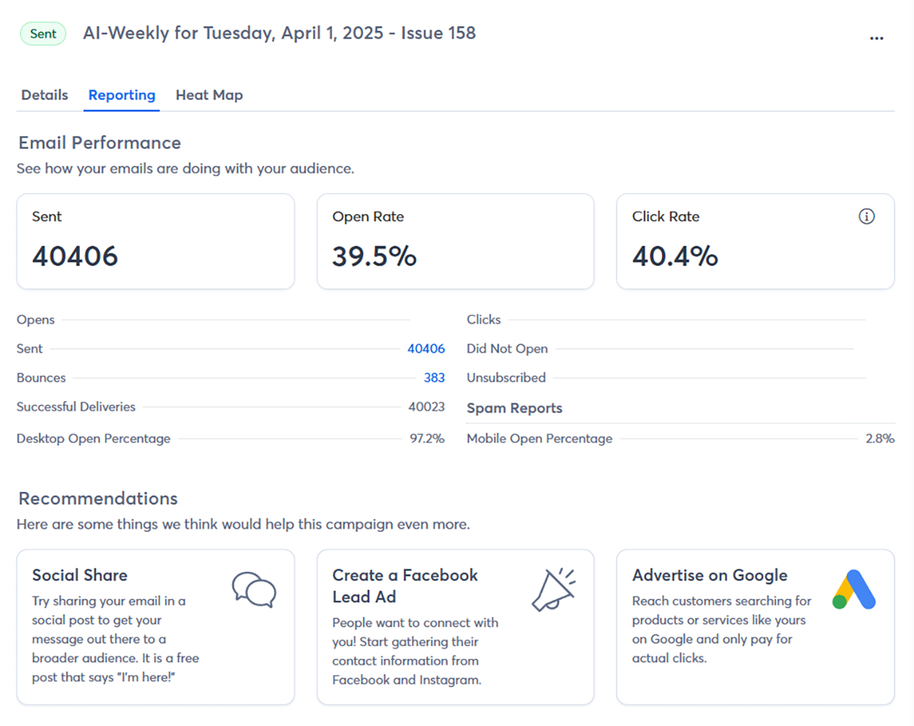The width and height of the screenshot is (914, 726).
Task: Open the Sent metric card
Action: [156, 241]
